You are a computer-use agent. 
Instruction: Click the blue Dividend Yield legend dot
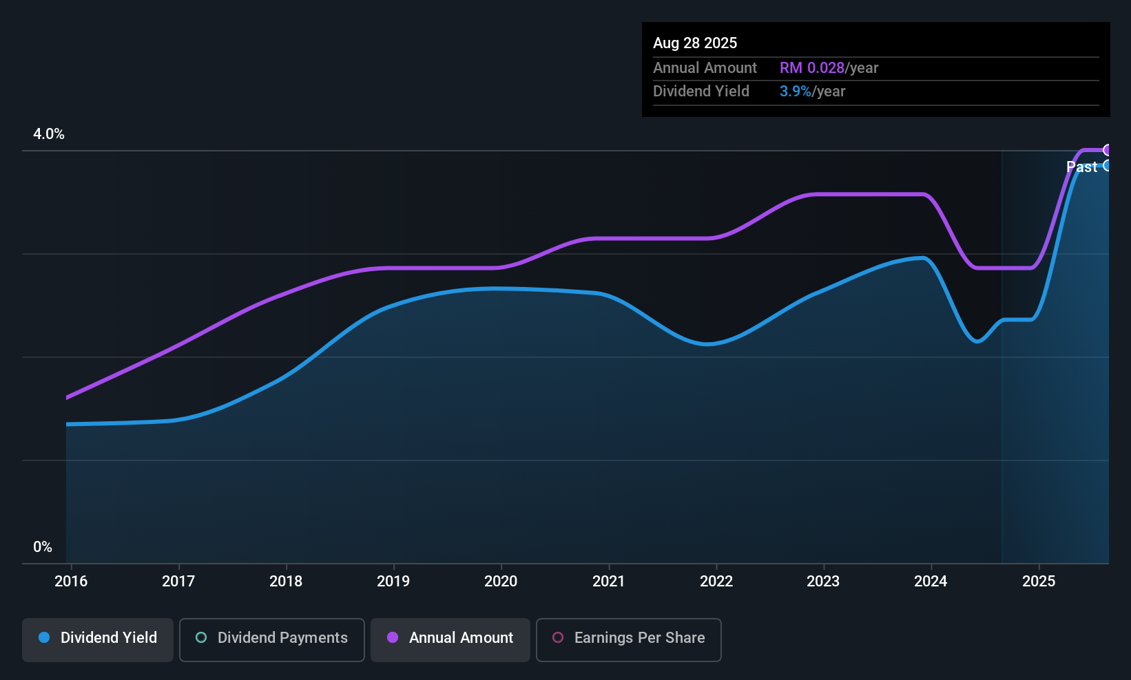click(44, 637)
